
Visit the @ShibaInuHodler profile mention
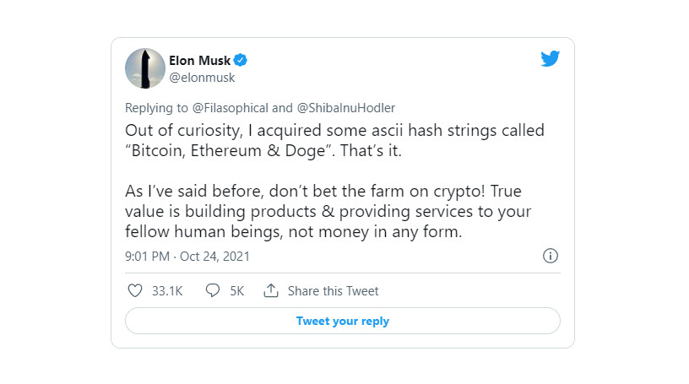pos(346,108)
